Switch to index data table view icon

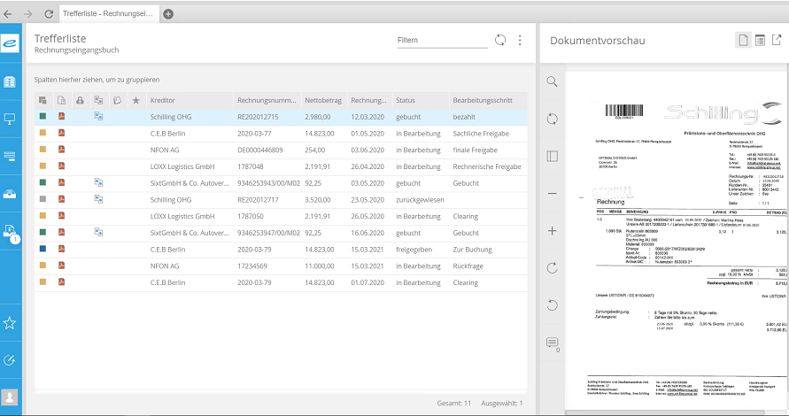point(760,40)
